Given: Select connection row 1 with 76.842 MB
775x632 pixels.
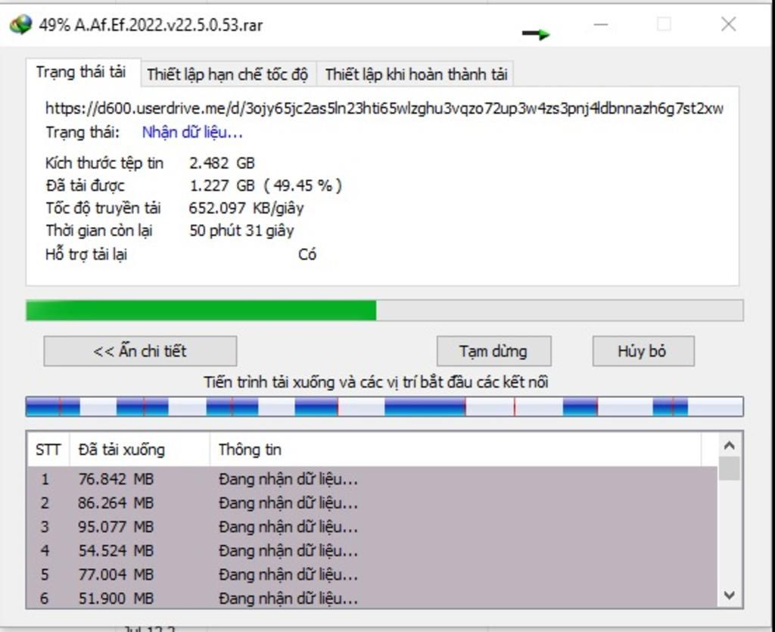Looking at the screenshot, I should click(372, 479).
